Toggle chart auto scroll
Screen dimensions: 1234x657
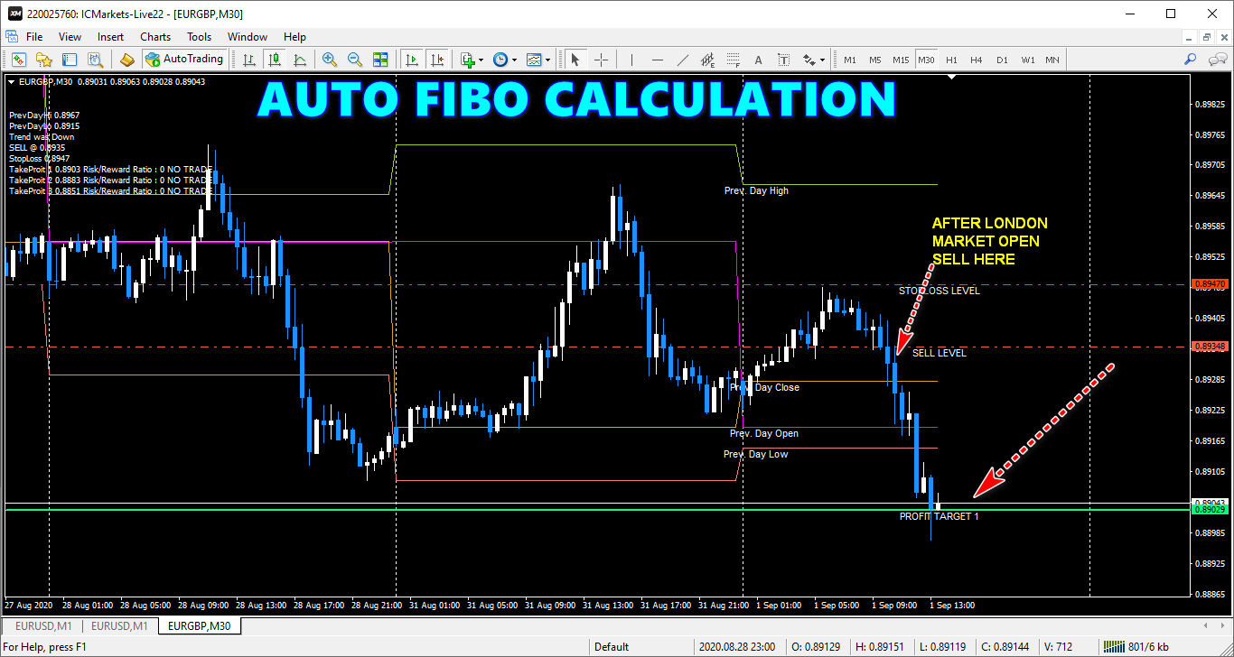(x=412, y=60)
